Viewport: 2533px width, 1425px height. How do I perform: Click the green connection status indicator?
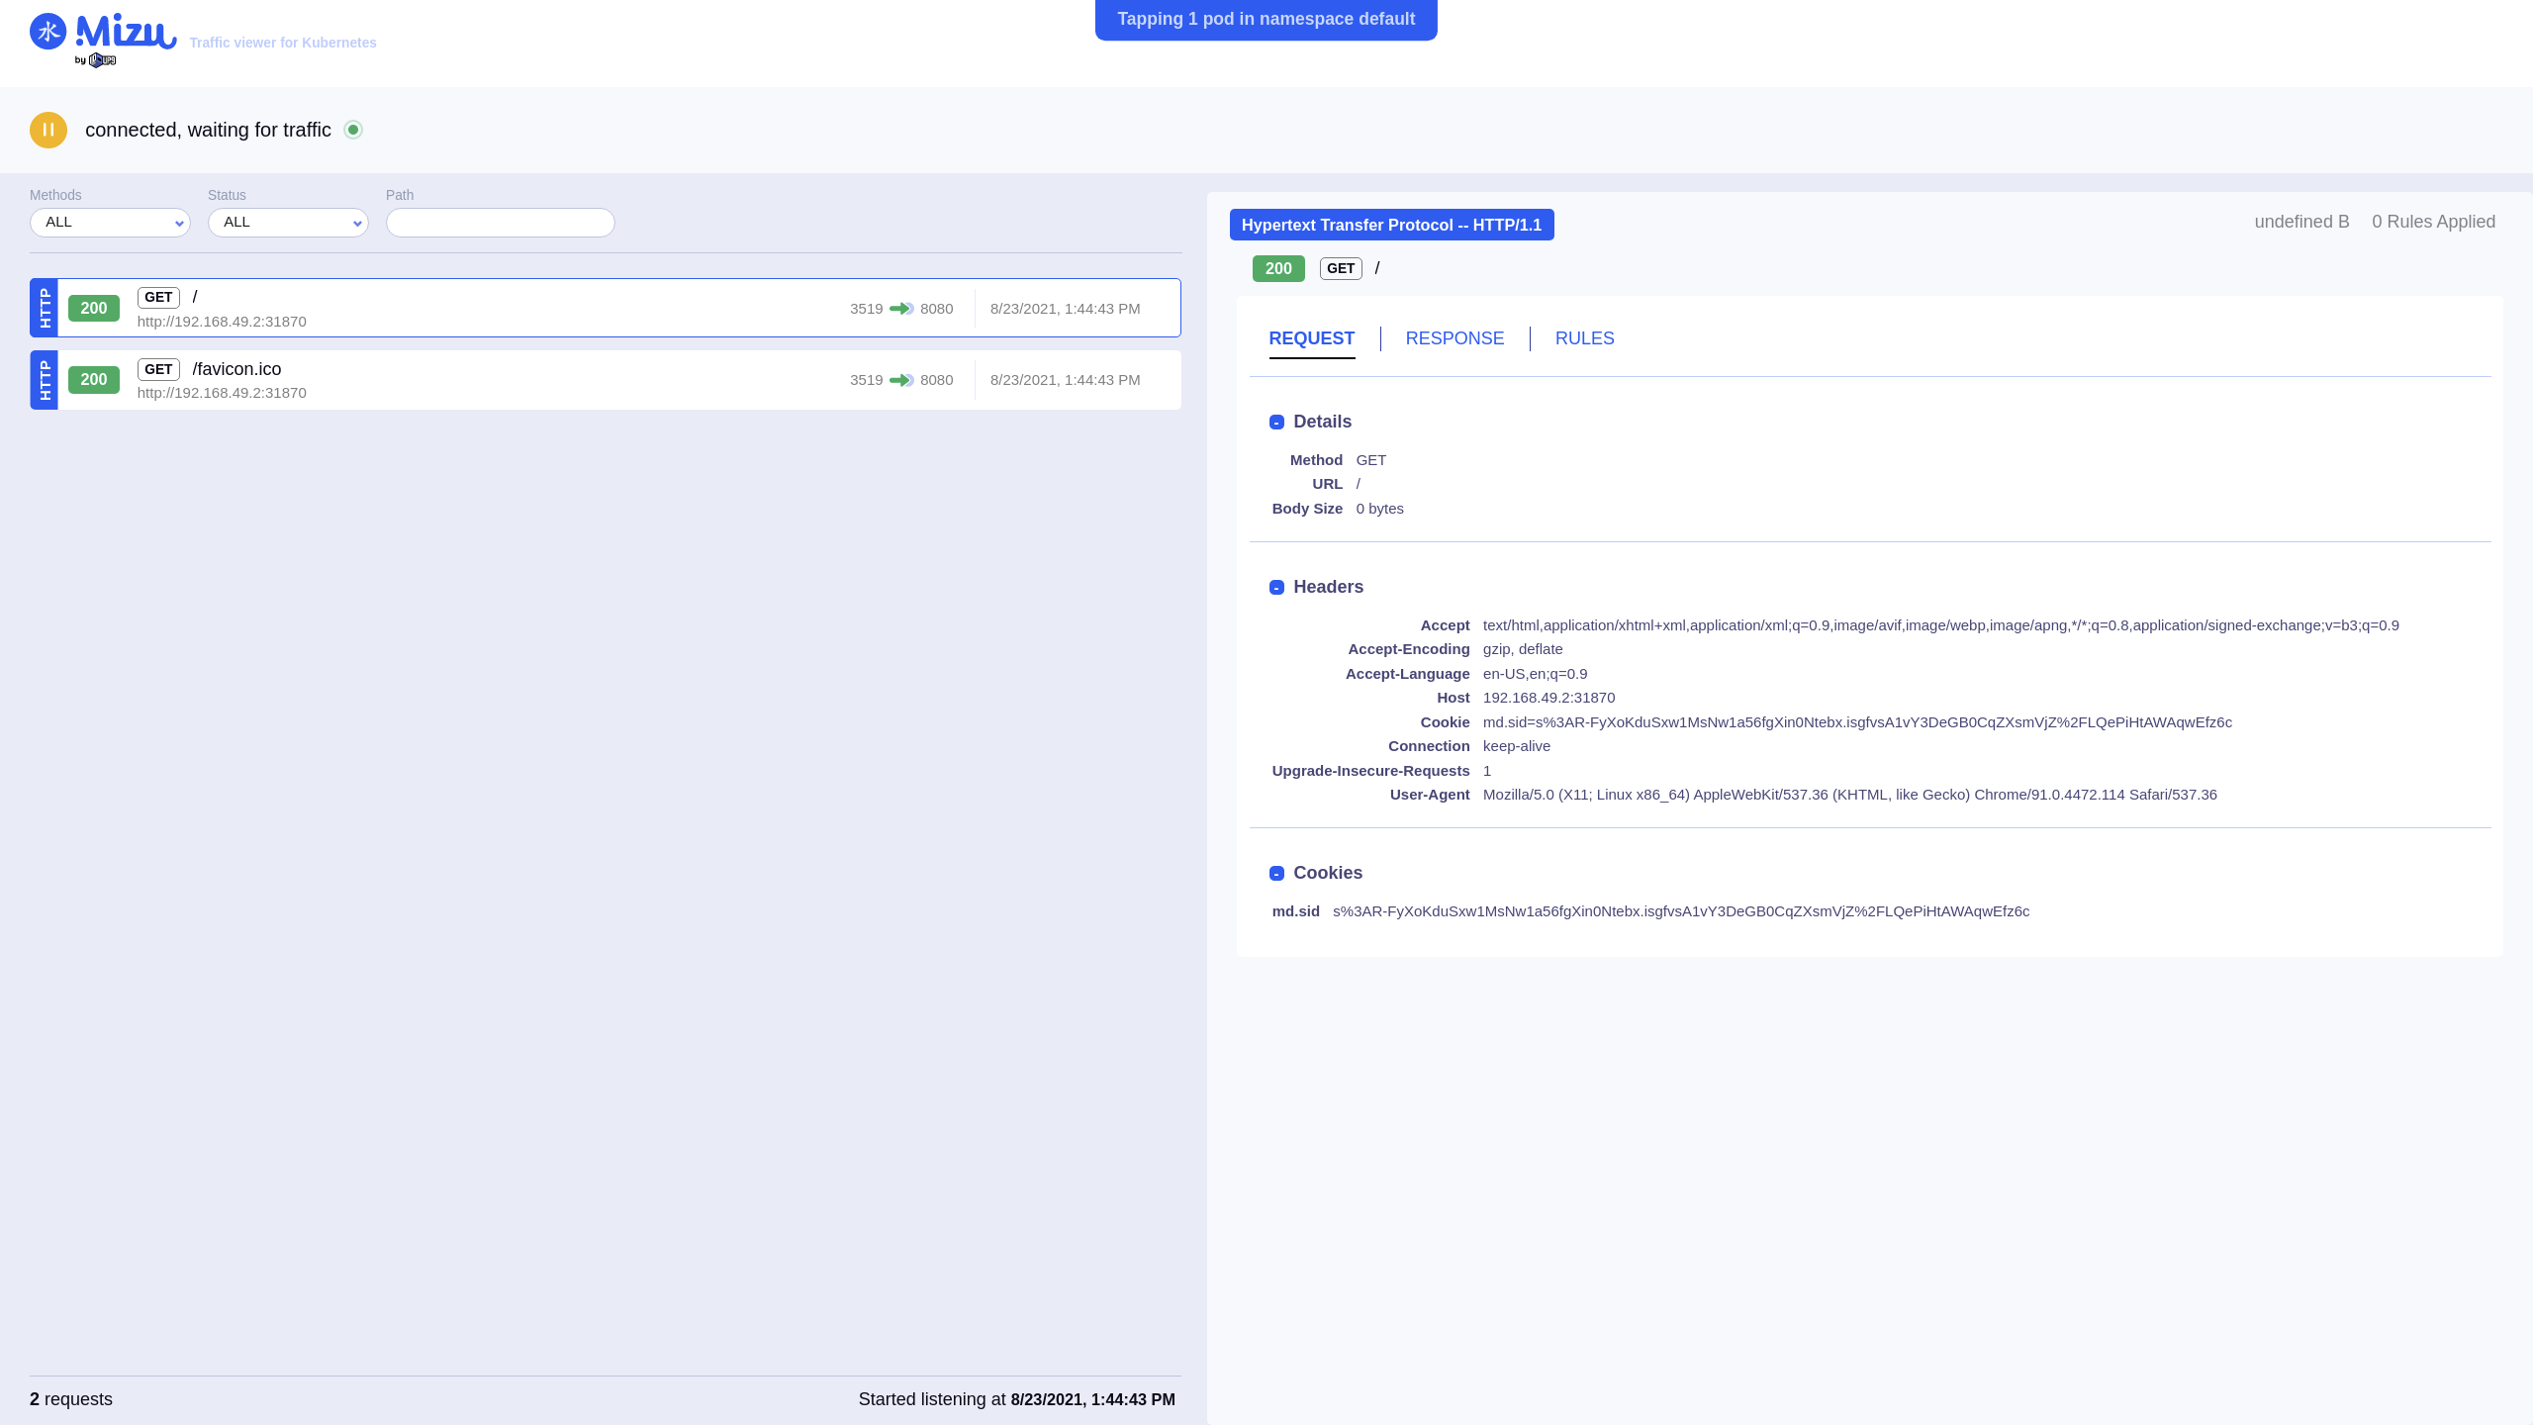click(x=353, y=130)
